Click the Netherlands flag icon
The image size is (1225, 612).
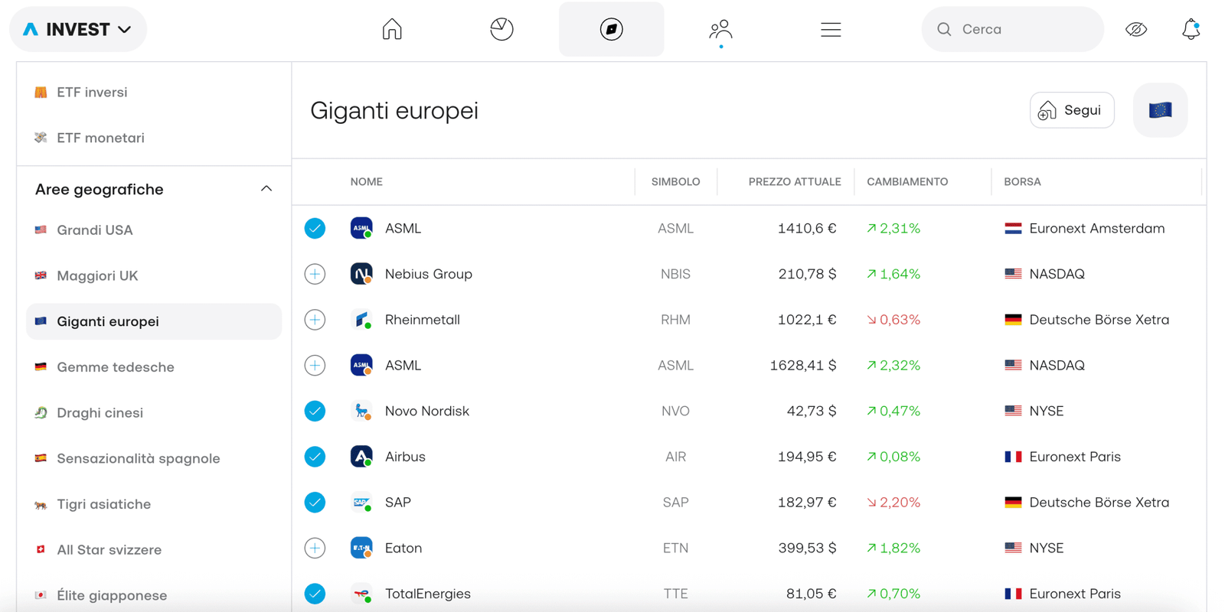click(x=1013, y=228)
